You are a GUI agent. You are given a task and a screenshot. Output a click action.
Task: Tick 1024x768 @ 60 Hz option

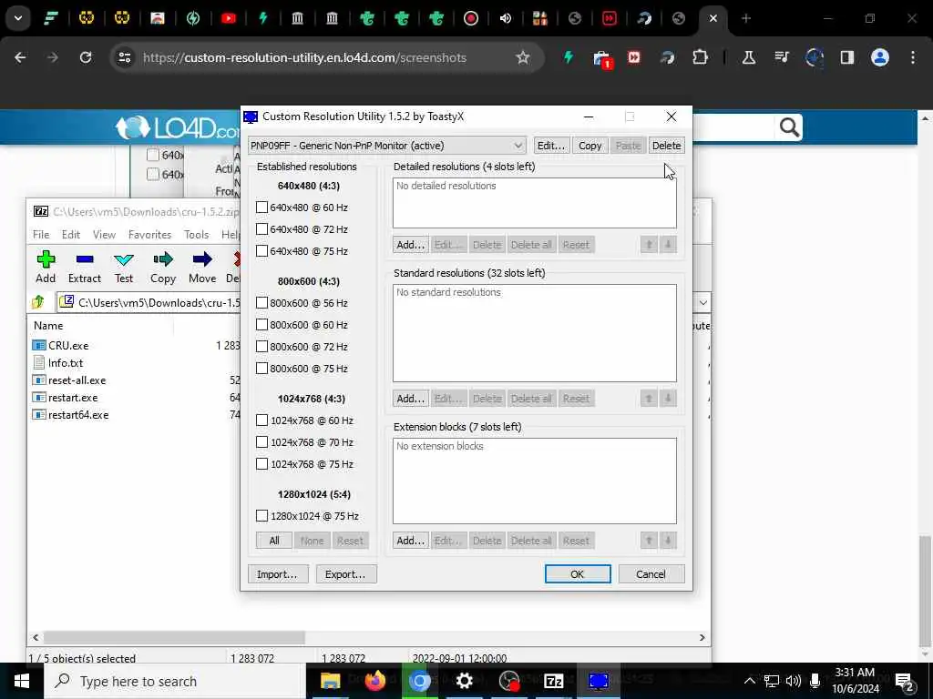tap(261, 420)
